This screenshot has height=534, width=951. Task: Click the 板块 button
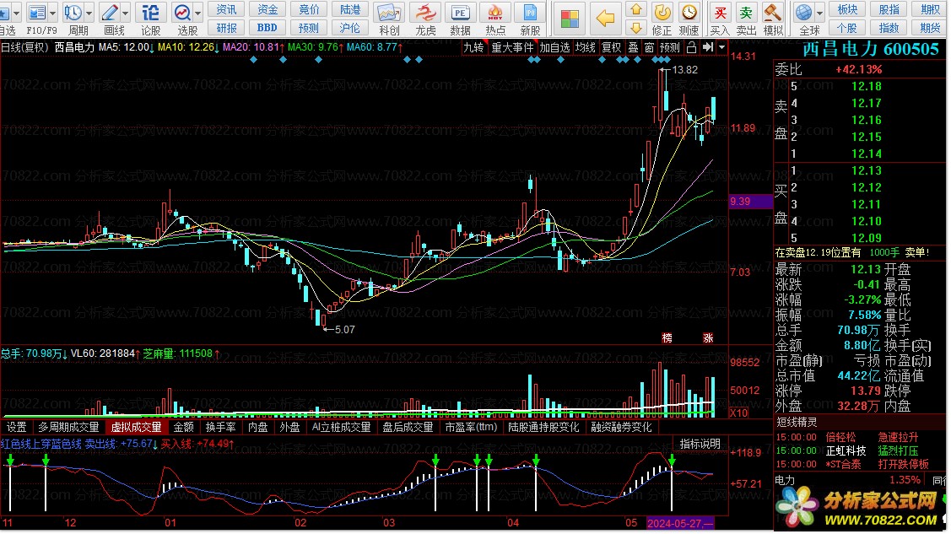[847, 9]
